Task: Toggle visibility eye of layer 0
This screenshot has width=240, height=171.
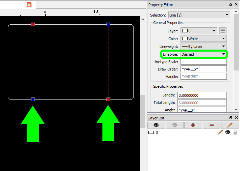Action: point(228,133)
